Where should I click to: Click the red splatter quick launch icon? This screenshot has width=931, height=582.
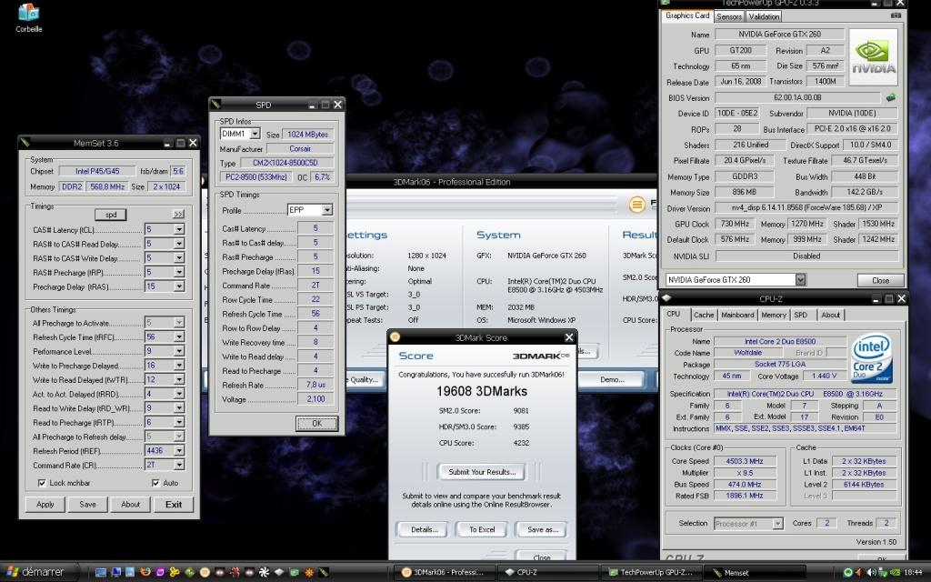(235, 573)
